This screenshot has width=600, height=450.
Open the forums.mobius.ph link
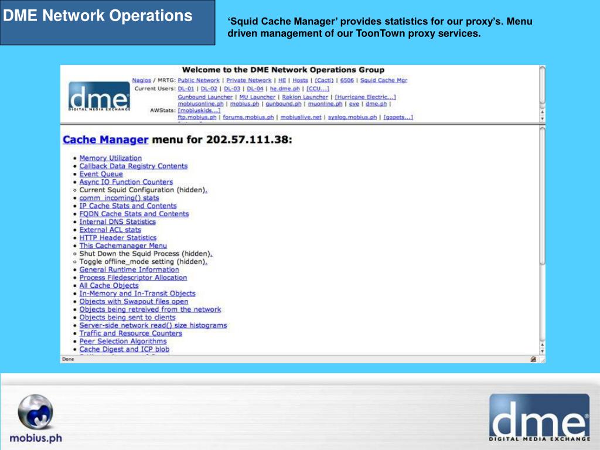click(248, 117)
